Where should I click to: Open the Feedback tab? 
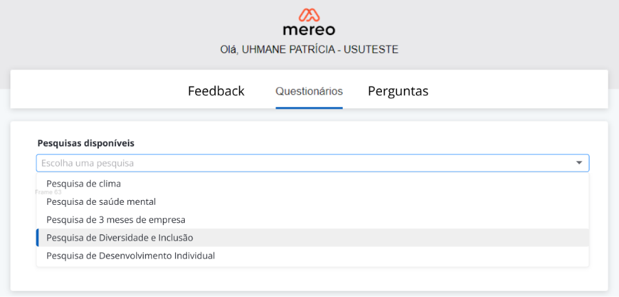[216, 91]
